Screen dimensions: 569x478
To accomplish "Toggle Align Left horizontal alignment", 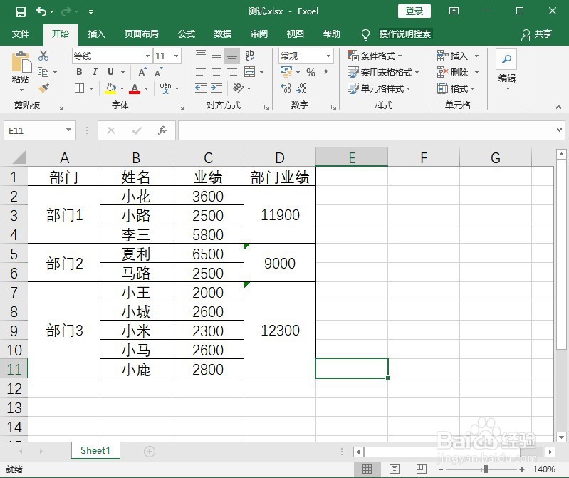I will 201,72.
